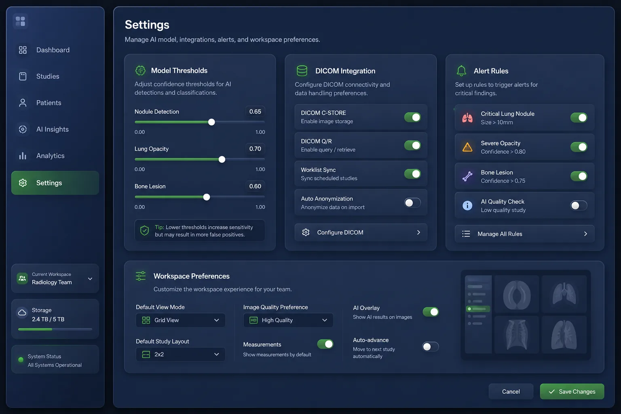Screen dimensions: 621x414
Task: Enable the Auto-advance switch
Action: [431, 346]
